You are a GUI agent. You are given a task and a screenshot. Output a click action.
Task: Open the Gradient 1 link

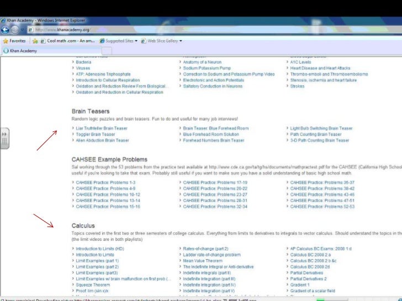pyautogui.click(x=300, y=285)
